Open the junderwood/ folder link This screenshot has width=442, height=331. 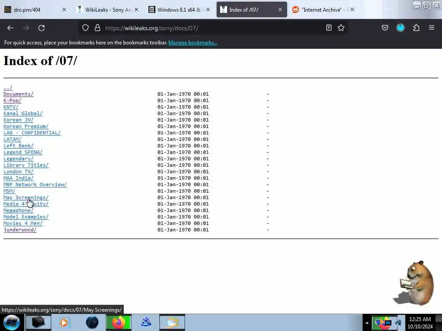20,230
